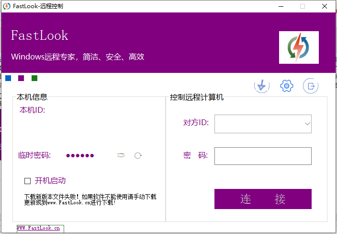Expand the 对方ID dropdown arrow
Viewport: 337px width, 234px height.
(307, 124)
